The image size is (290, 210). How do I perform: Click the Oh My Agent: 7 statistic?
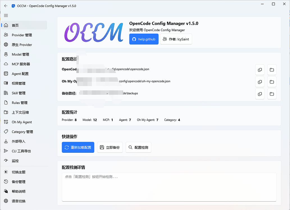(x=148, y=120)
